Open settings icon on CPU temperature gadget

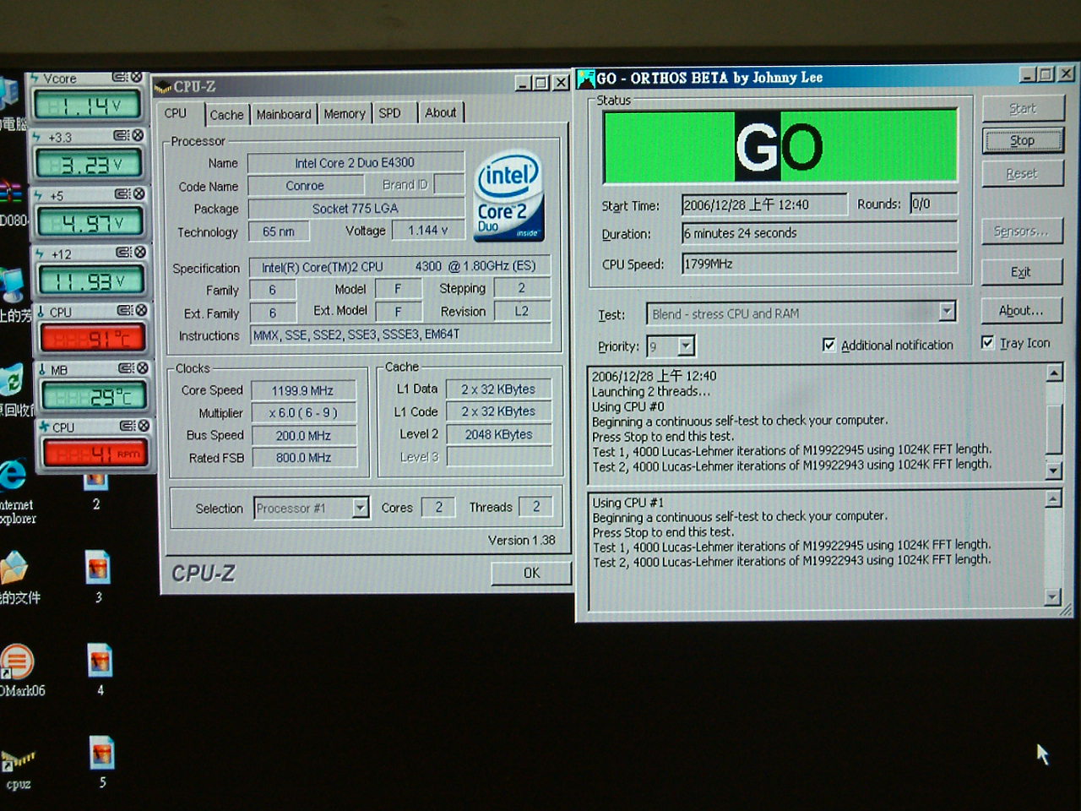pos(125,310)
